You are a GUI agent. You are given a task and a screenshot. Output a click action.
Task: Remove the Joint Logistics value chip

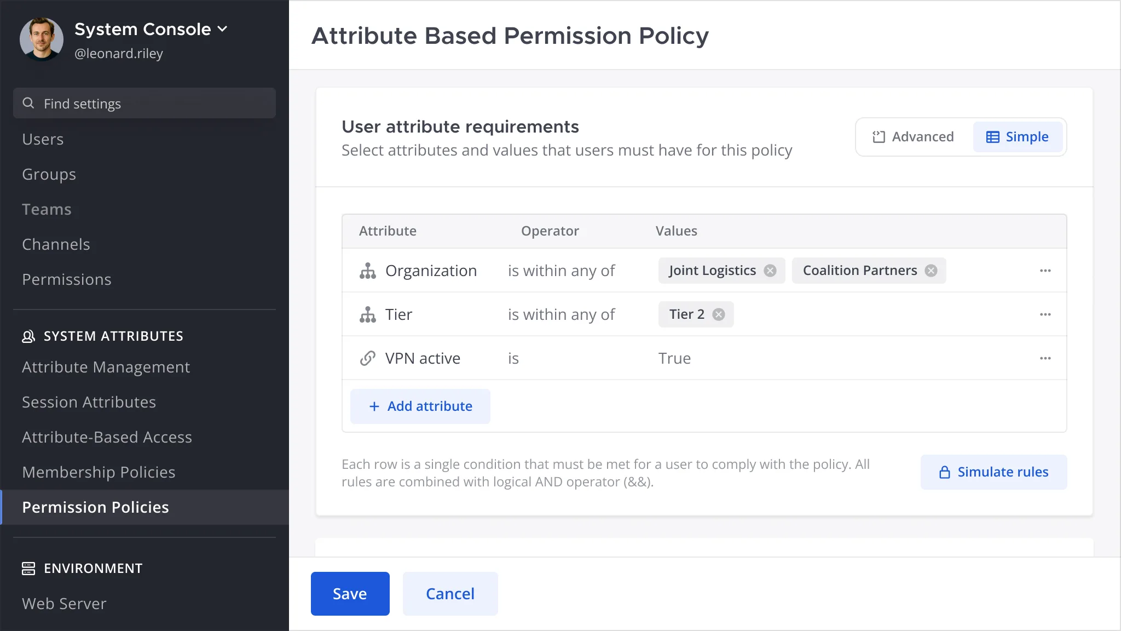pyautogui.click(x=770, y=271)
